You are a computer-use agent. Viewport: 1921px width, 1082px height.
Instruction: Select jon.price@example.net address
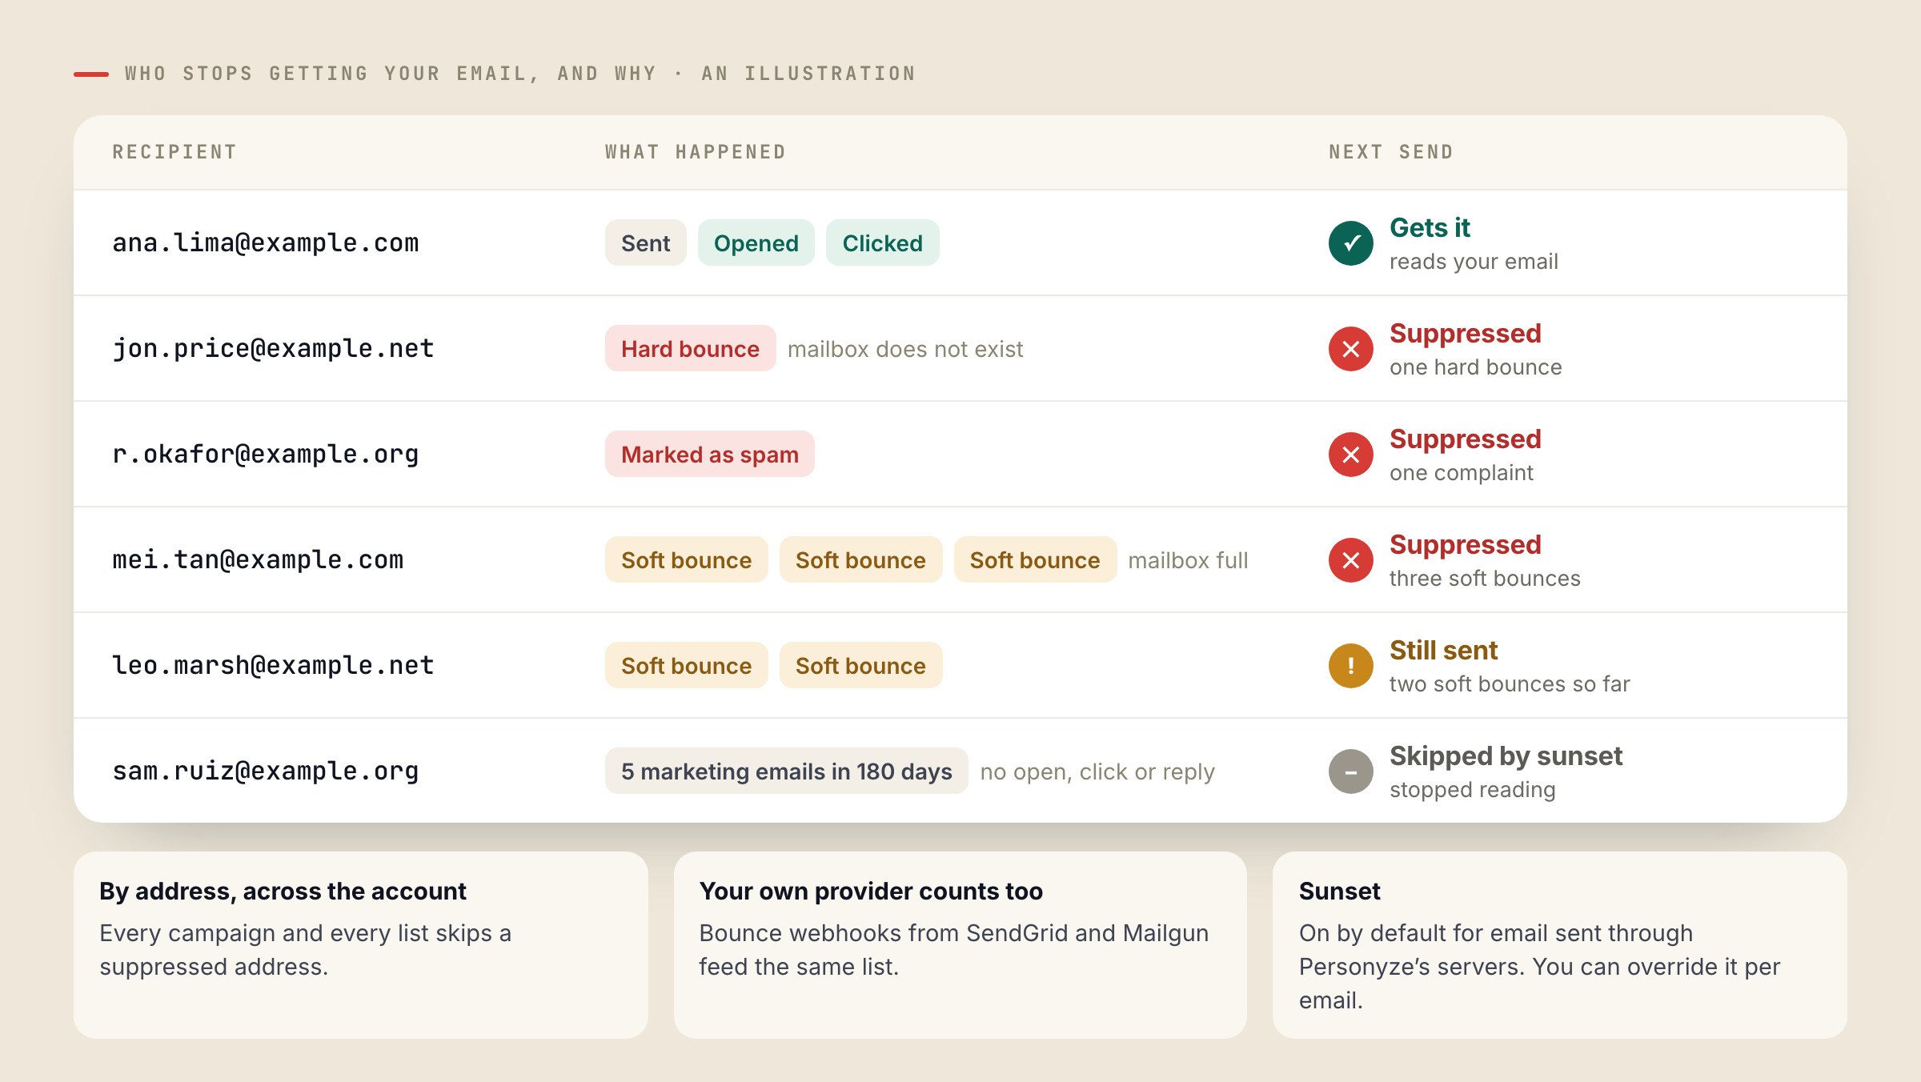(273, 349)
